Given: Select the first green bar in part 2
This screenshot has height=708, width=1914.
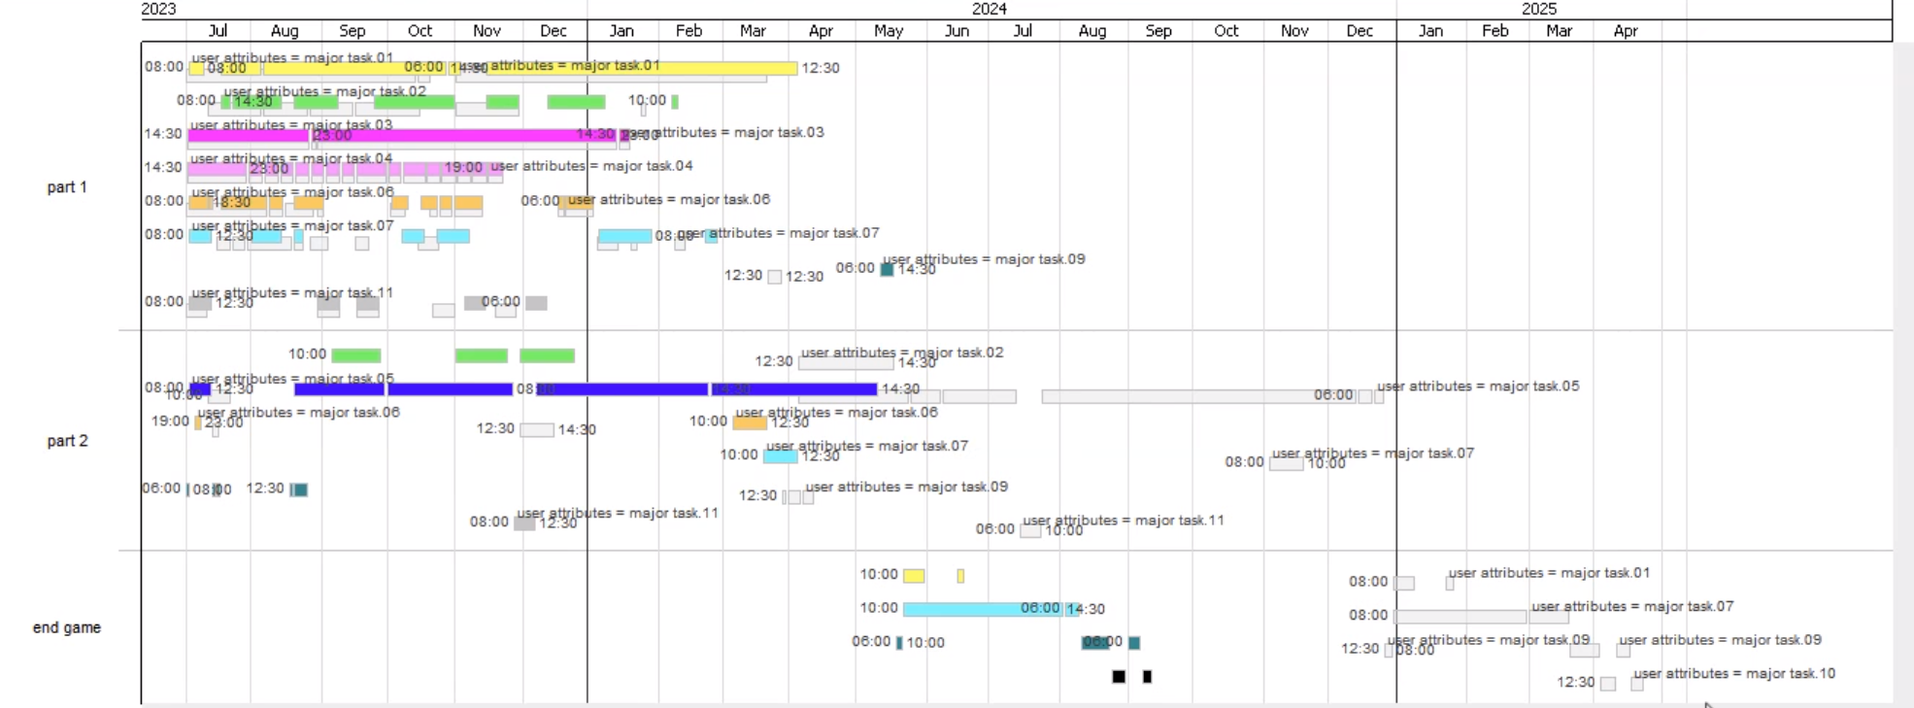Looking at the screenshot, I should coord(356,355).
